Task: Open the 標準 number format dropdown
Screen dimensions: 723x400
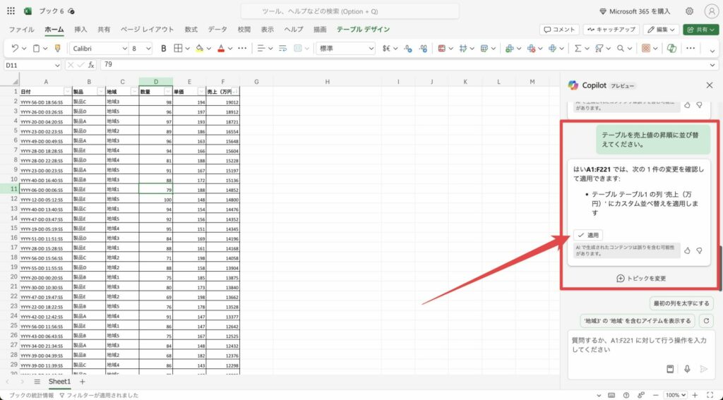Action: click(370, 49)
